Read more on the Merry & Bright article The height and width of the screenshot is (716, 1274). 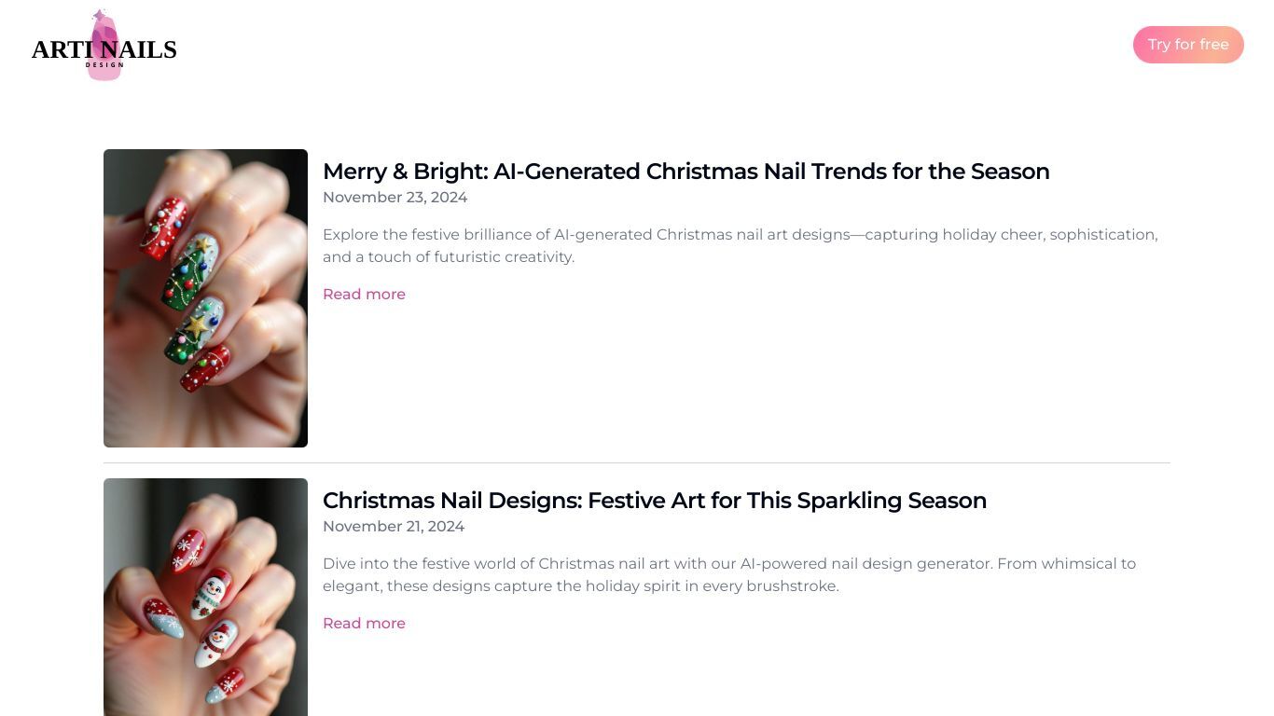[x=364, y=295]
